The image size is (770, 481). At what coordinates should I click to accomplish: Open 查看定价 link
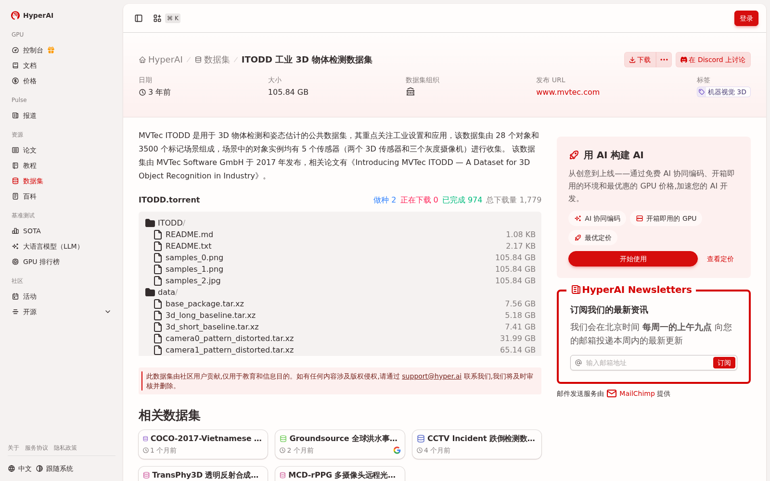[x=720, y=259]
